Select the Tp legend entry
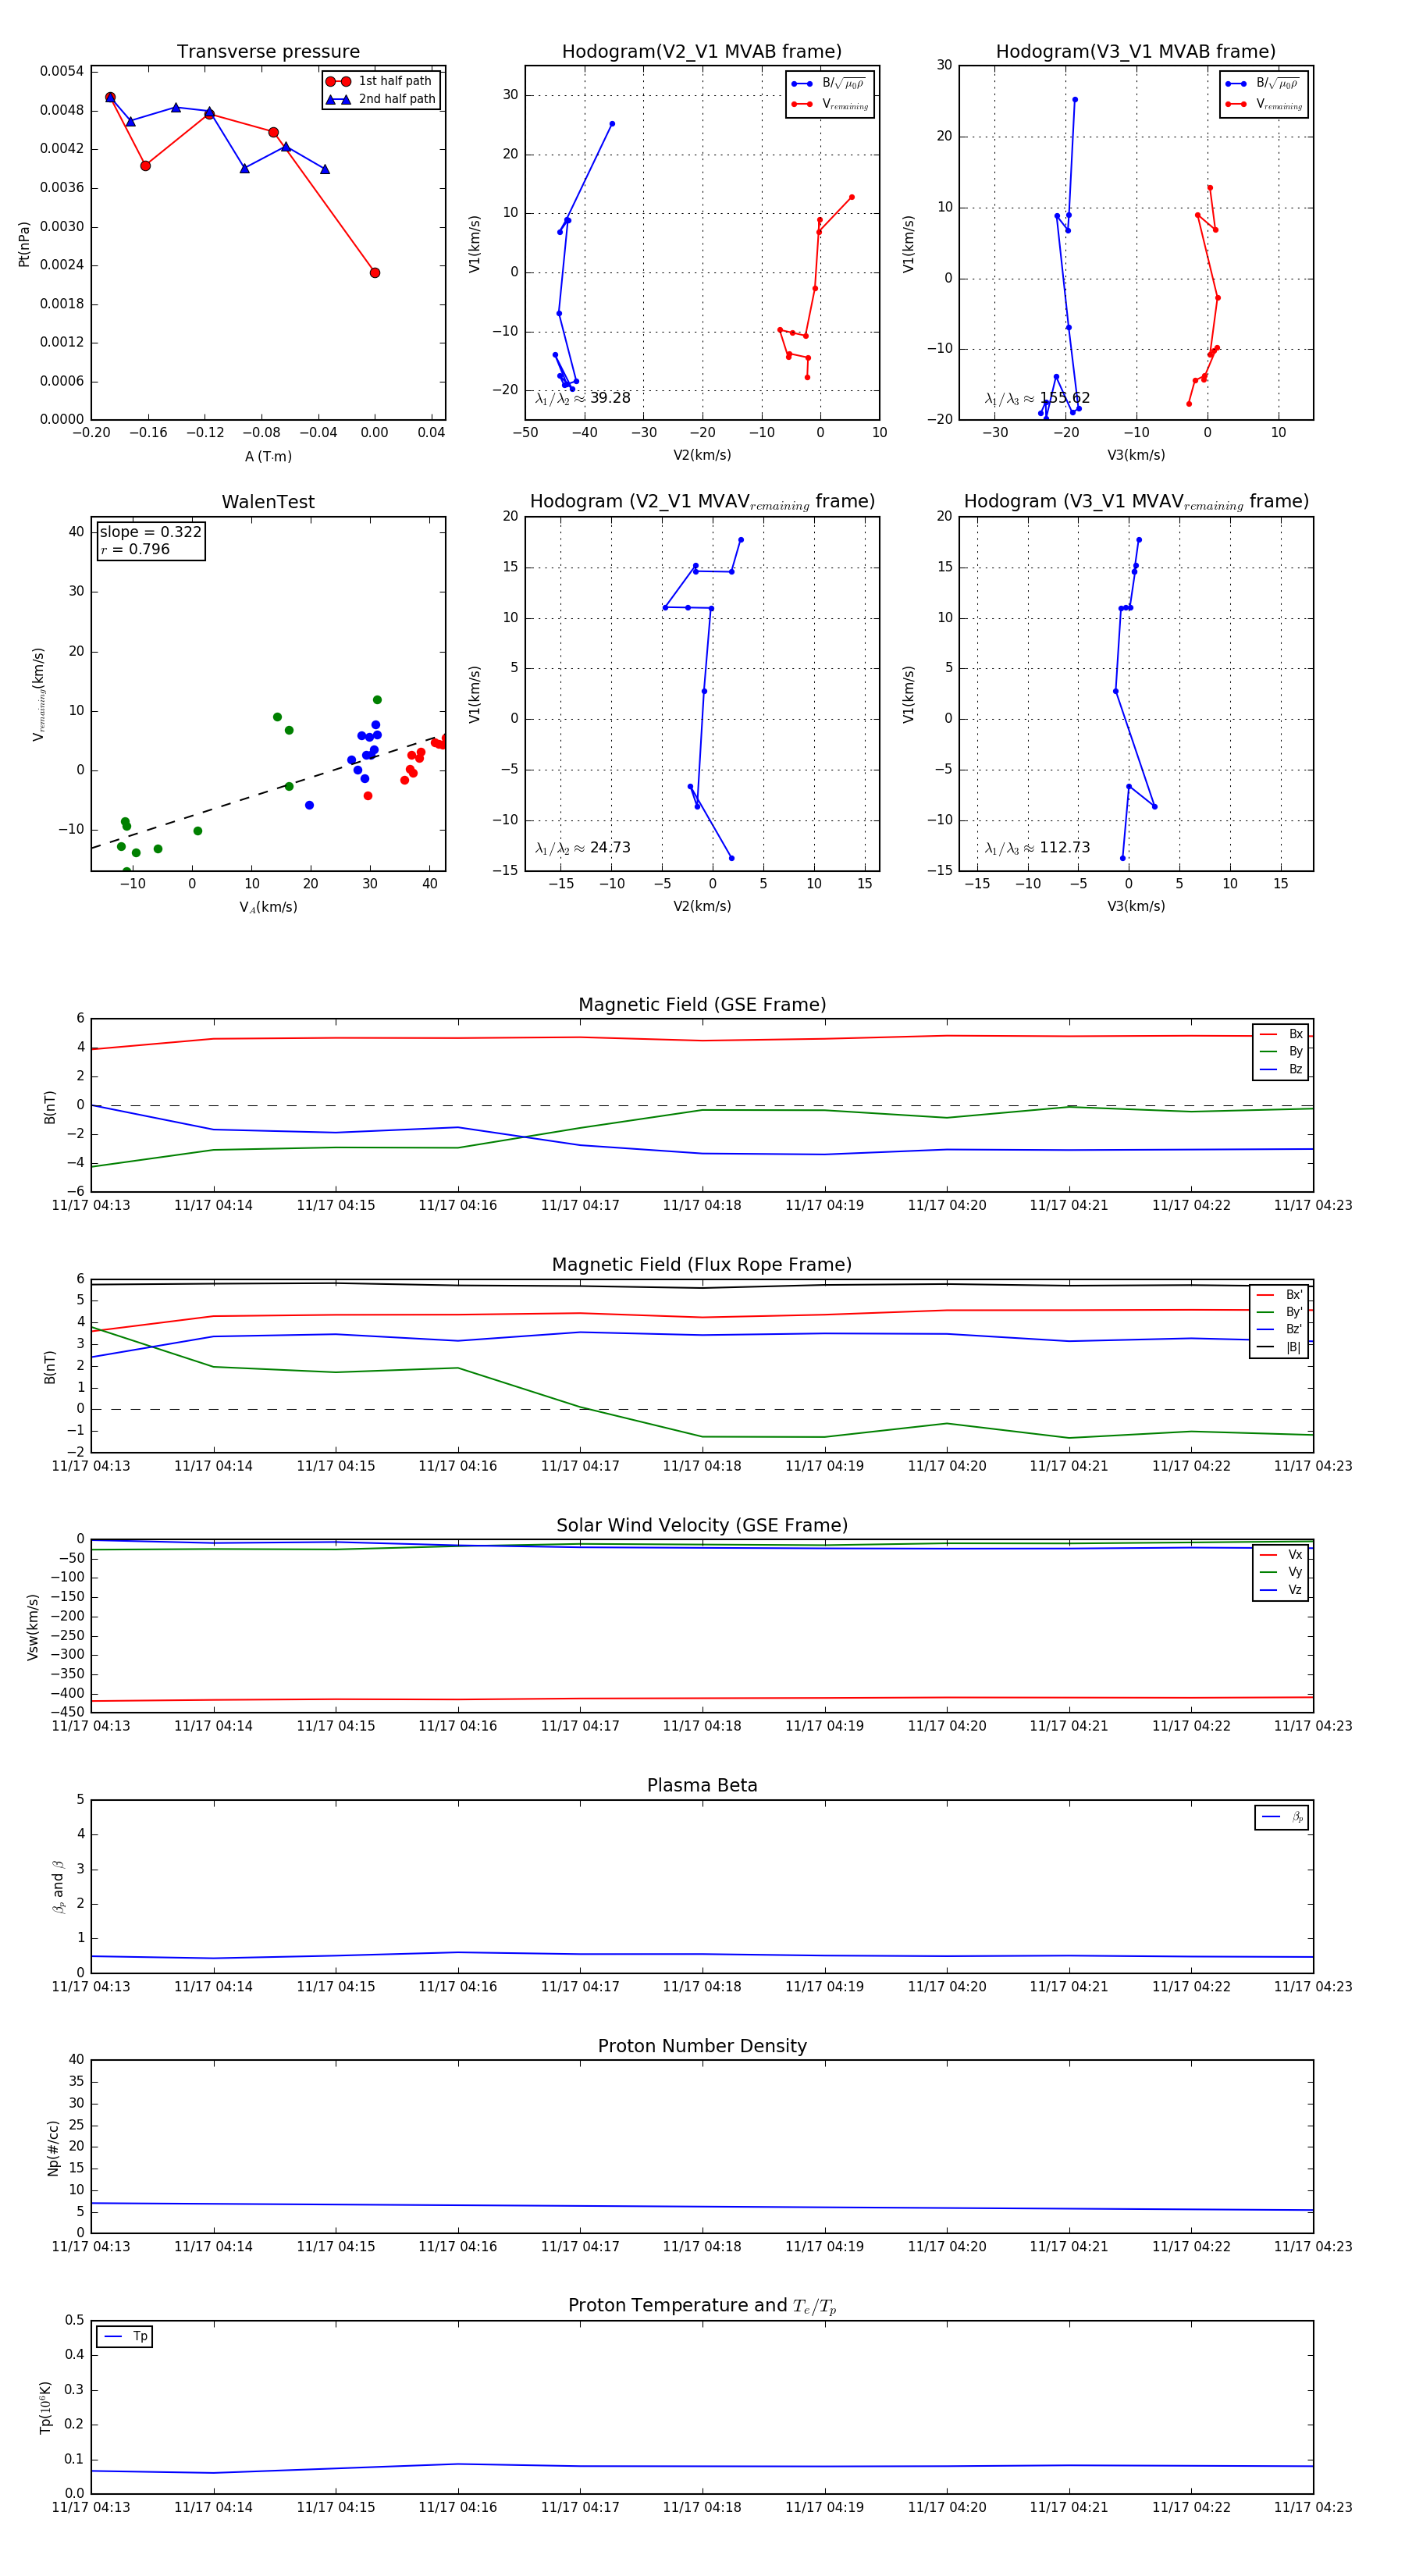Image resolution: width=1405 pixels, height=2576 pixels. 127,2336
